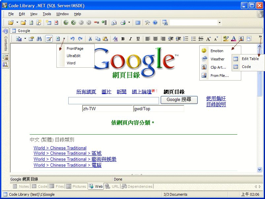Open the font color picker
The width and height of the screenshot is (265, 199).
point(234,39)
